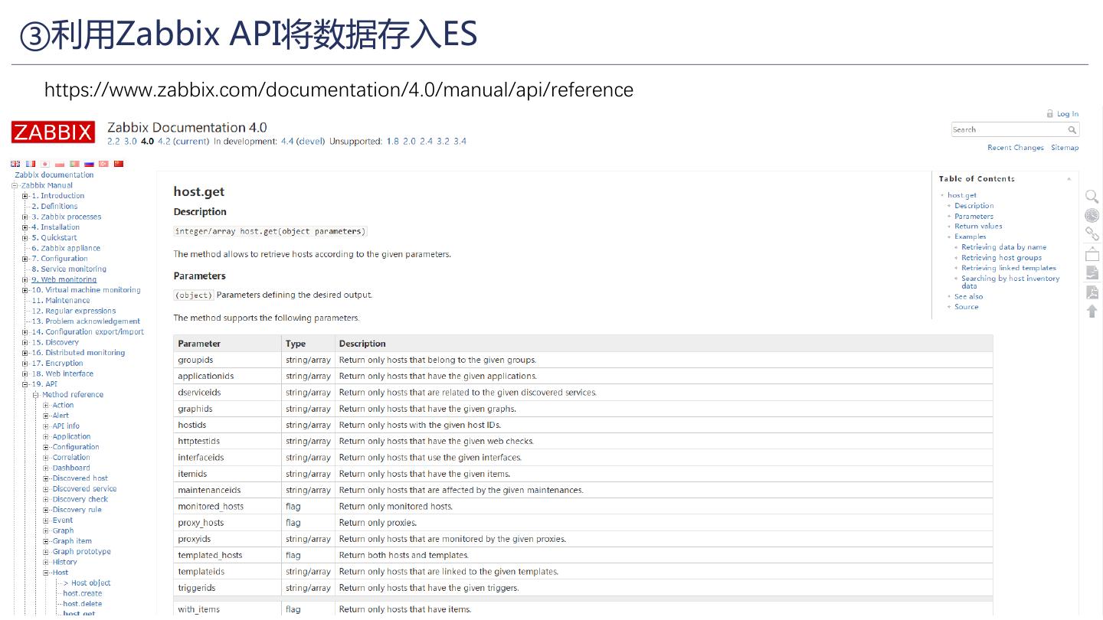Switch language via the Turkish flag
The image size is (1103, 620).
point(103,164)
